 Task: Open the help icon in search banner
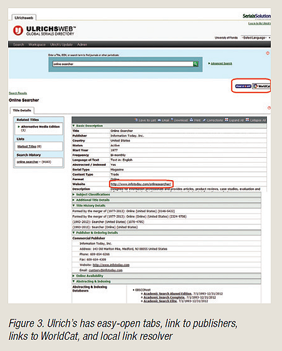coord(268,53)
